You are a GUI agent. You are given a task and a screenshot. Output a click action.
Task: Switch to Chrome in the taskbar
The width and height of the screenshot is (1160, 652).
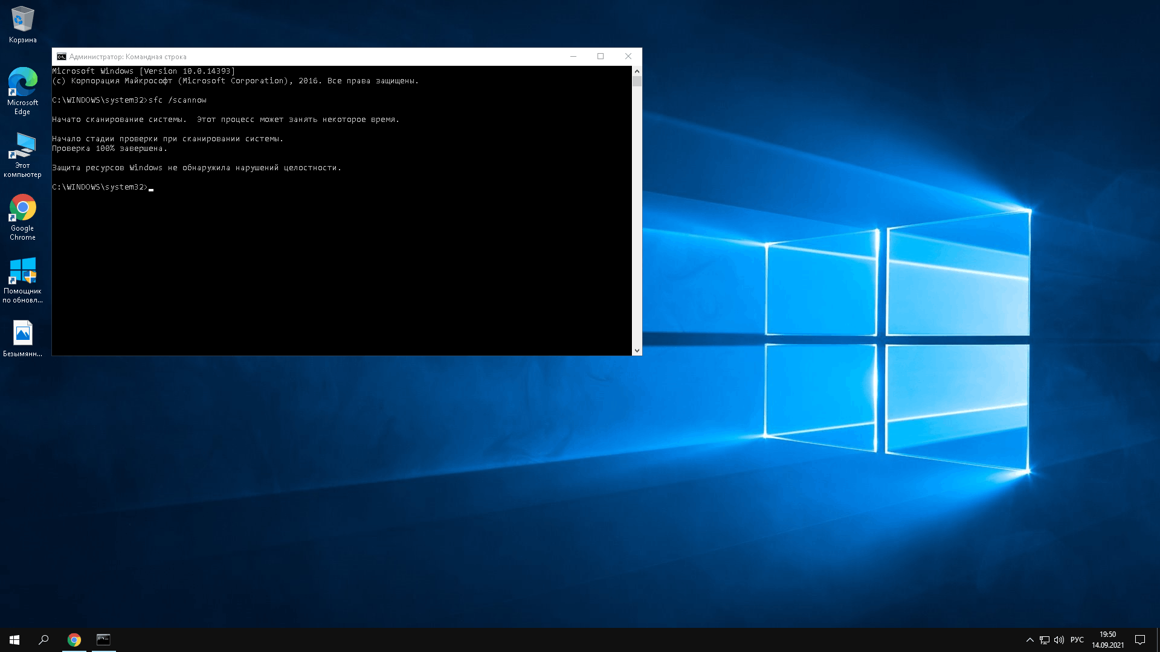[x=74, y=640]
